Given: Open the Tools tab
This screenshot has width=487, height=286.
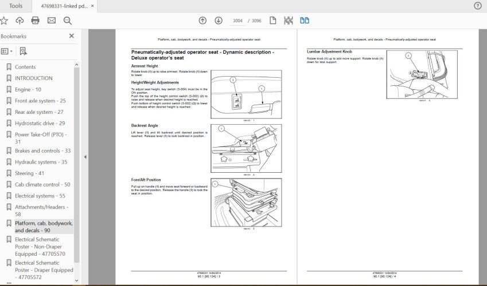Looking at the screenshot, I should click(15, 6).
